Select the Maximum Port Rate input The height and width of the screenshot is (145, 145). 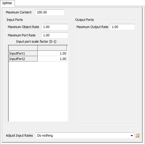(55, 35)
